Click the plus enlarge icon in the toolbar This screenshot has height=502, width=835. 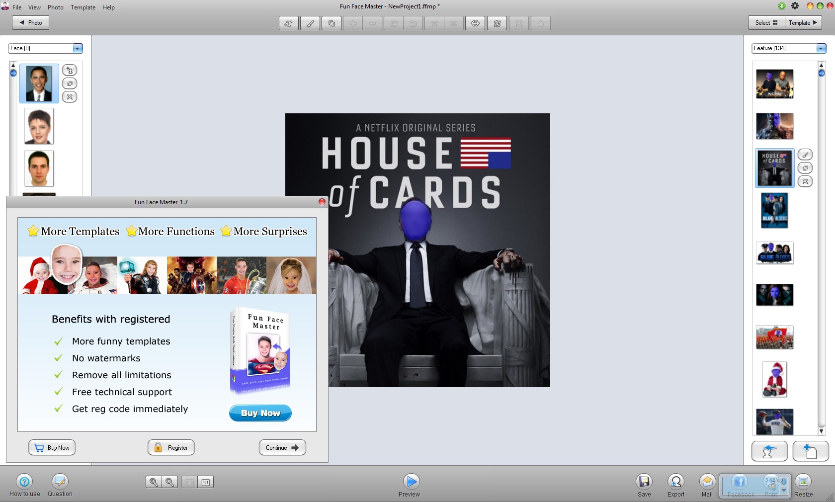click(x=353, y=23)
